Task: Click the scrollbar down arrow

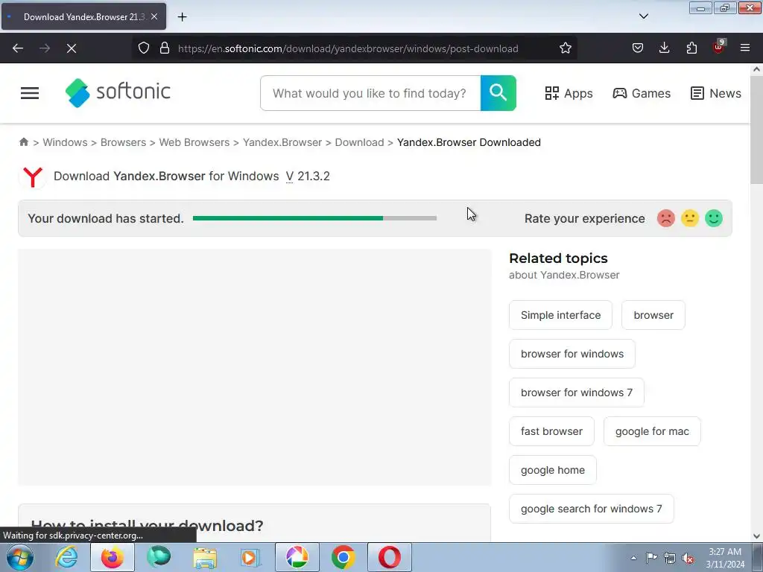Action: click(x=756, y=536)
